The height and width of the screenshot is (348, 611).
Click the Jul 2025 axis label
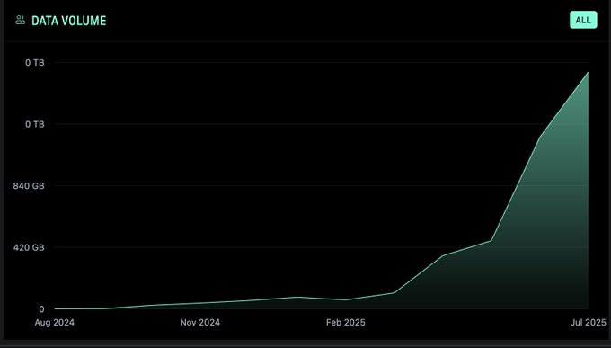click(589, 323)
